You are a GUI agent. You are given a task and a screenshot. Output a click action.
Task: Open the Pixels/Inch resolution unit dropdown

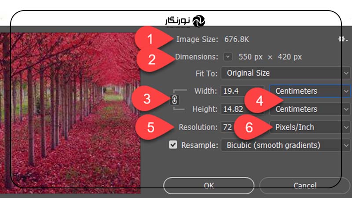coord(310,127)
